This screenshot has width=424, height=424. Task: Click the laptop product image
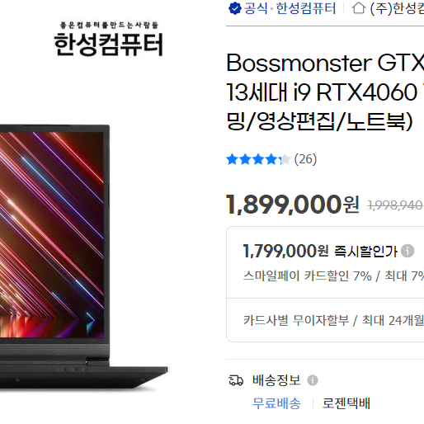[x=83, y=257]
